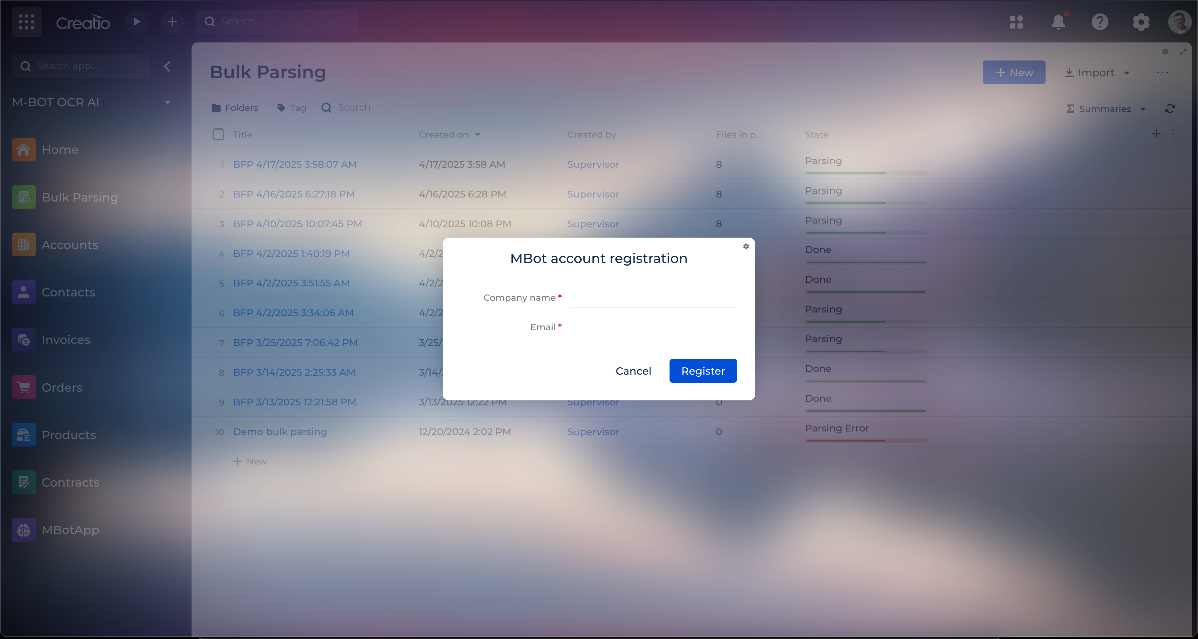Open the page more actions ellipsis
The width and height of the screenshot is (1198, 639).
1162,73
